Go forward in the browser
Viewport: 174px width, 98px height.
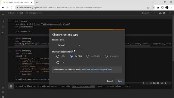[7, 7]
